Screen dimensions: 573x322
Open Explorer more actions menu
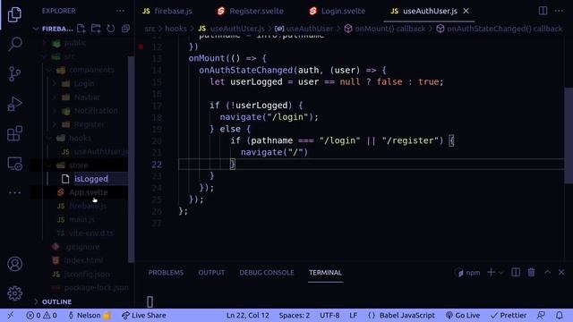click(x=120, y=11)
